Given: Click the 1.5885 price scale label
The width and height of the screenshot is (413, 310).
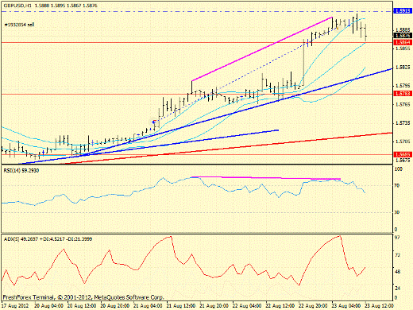Looking at the screenshot, I should pos(403,29).
